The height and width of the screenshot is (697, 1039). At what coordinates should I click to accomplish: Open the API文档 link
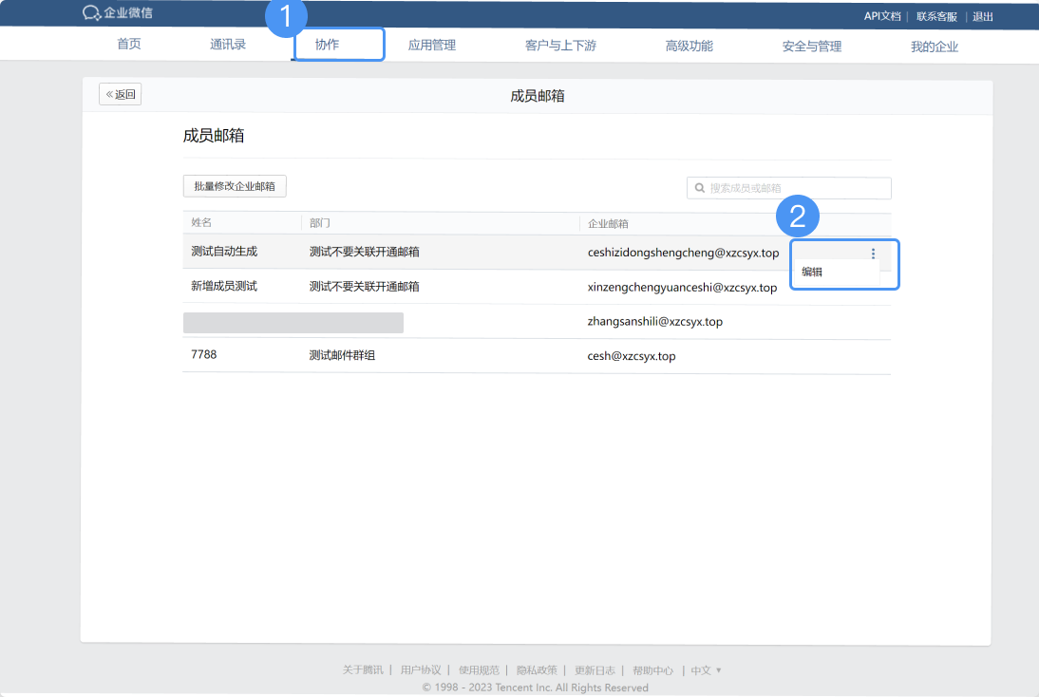pyautogui.click(x=882, y=16)
